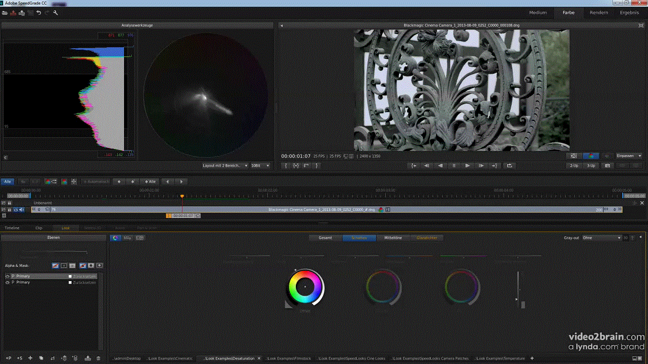The width and height of the screenshot is (648, 364).
Task: Click the 2-Up view button
Action: pyautogui.click(x=574, y=166)
